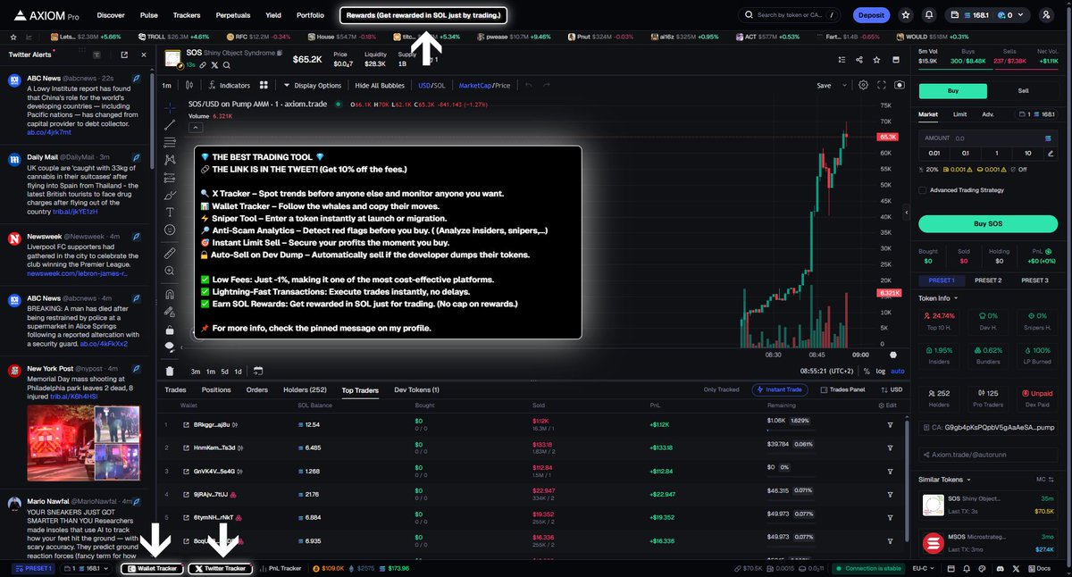This screenshot has width=1072, height=577.
Task: Switch to the Sell side
Action: 1023,91
